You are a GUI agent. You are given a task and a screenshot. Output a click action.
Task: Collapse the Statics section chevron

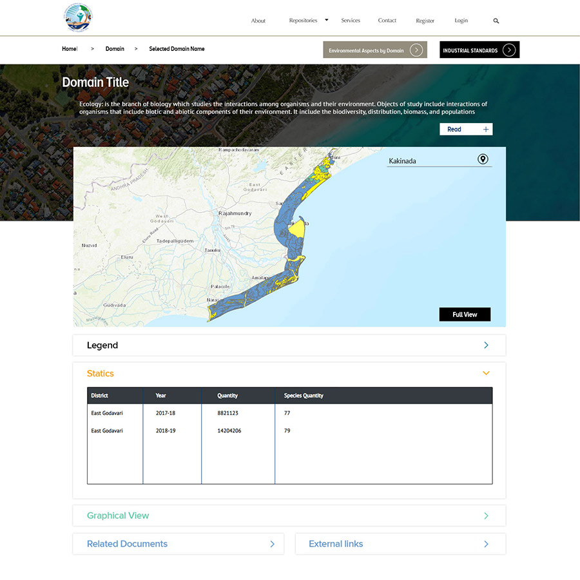[486, 373]
